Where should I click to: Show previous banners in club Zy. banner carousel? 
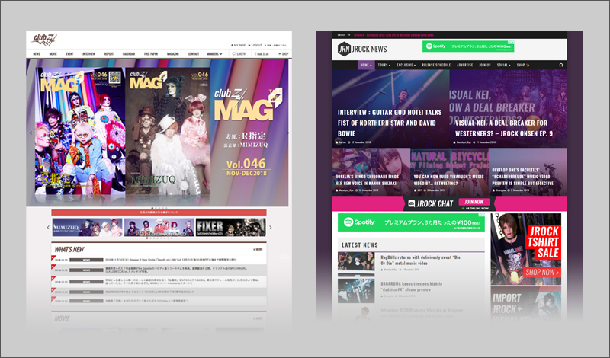(x=48, y=228)
